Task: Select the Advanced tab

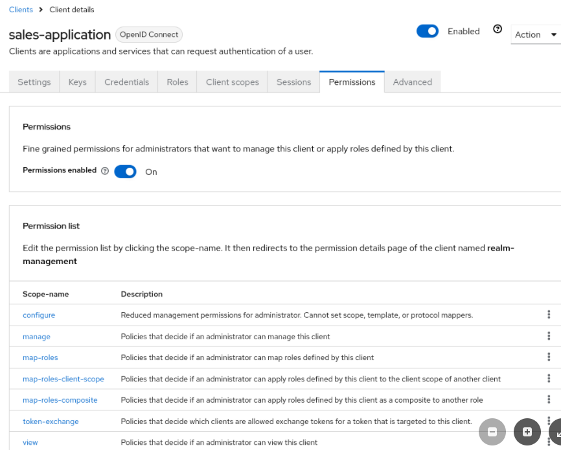Action: (x=412, y=82)
